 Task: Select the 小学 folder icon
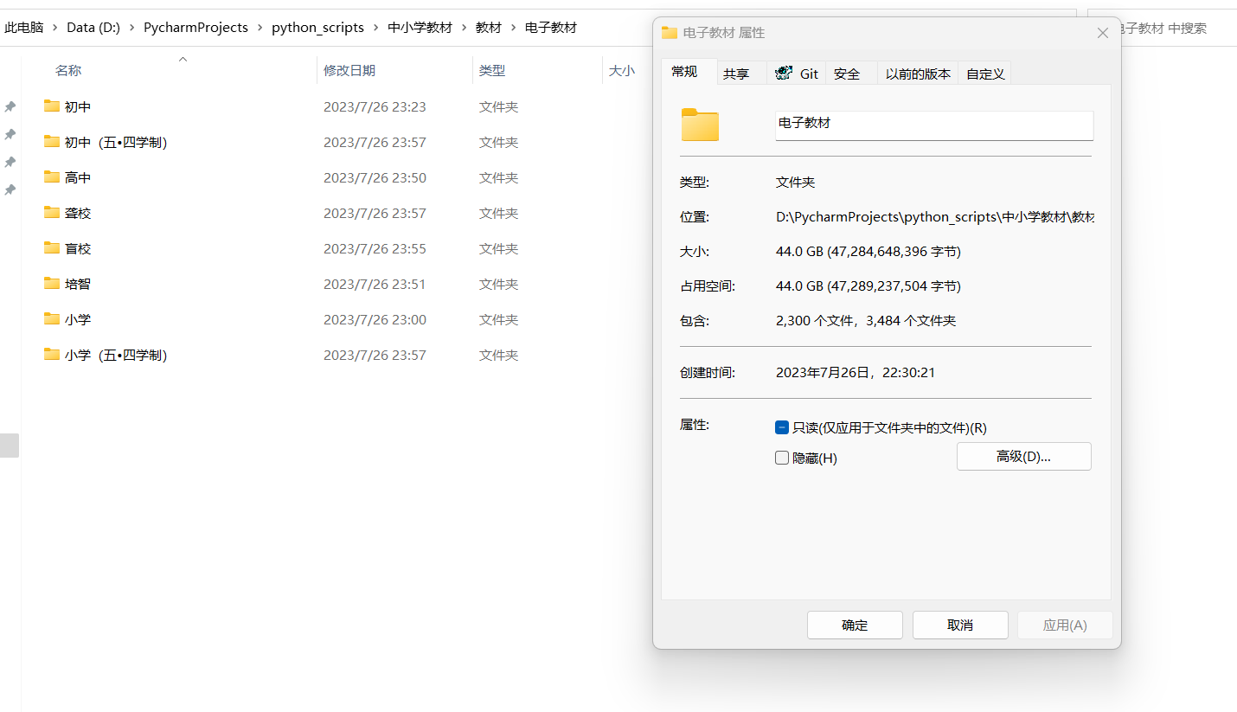pos(52,319)
